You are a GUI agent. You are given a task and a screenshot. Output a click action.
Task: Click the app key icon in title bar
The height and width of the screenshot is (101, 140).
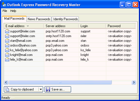tap(4, 4)
